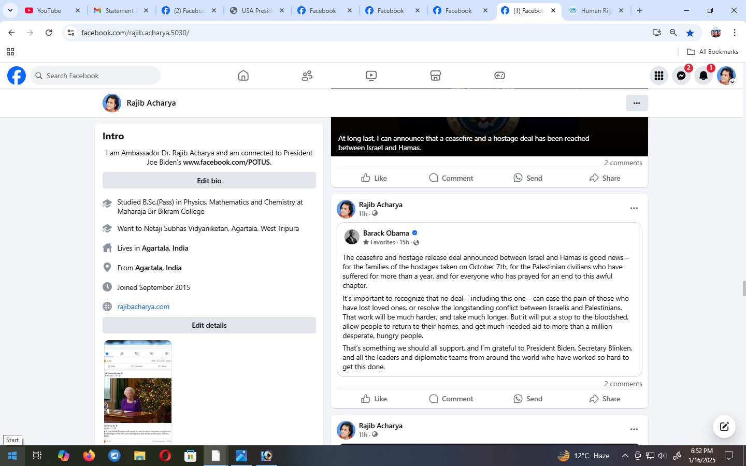Click the zoom magnifier icon in address bar
The width and height of the screenshot is (746, 466).
673,33
